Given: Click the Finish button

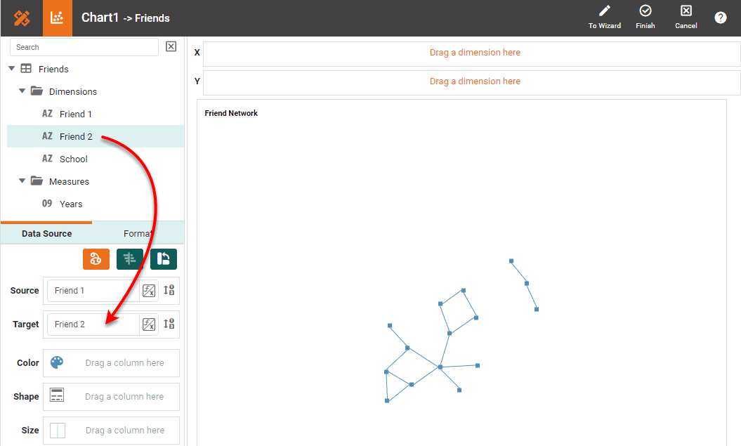Looking at the screenshot, I should [x=645, y=16].
